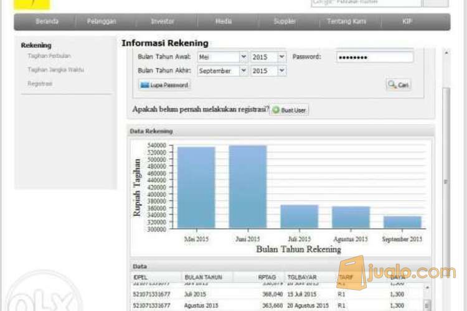
Task: Open the Investor menu
Action: tap(163, 21)
